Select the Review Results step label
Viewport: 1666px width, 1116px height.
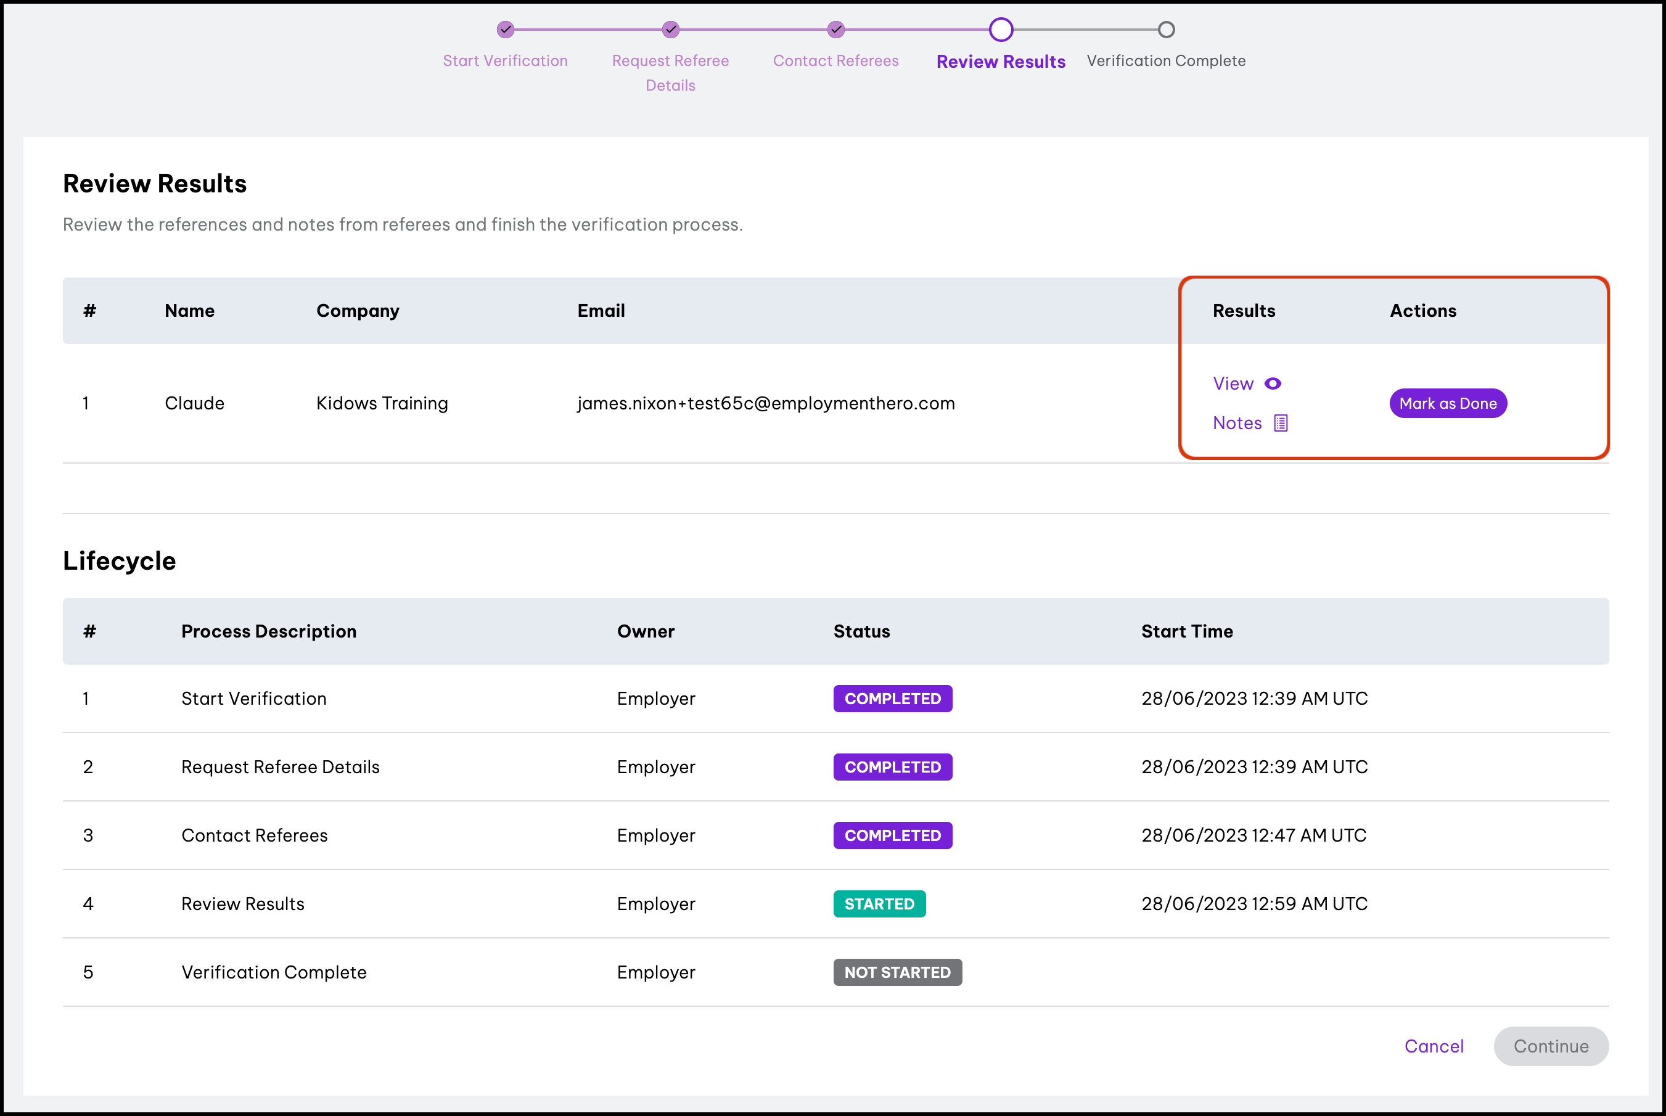(1001, 62)
